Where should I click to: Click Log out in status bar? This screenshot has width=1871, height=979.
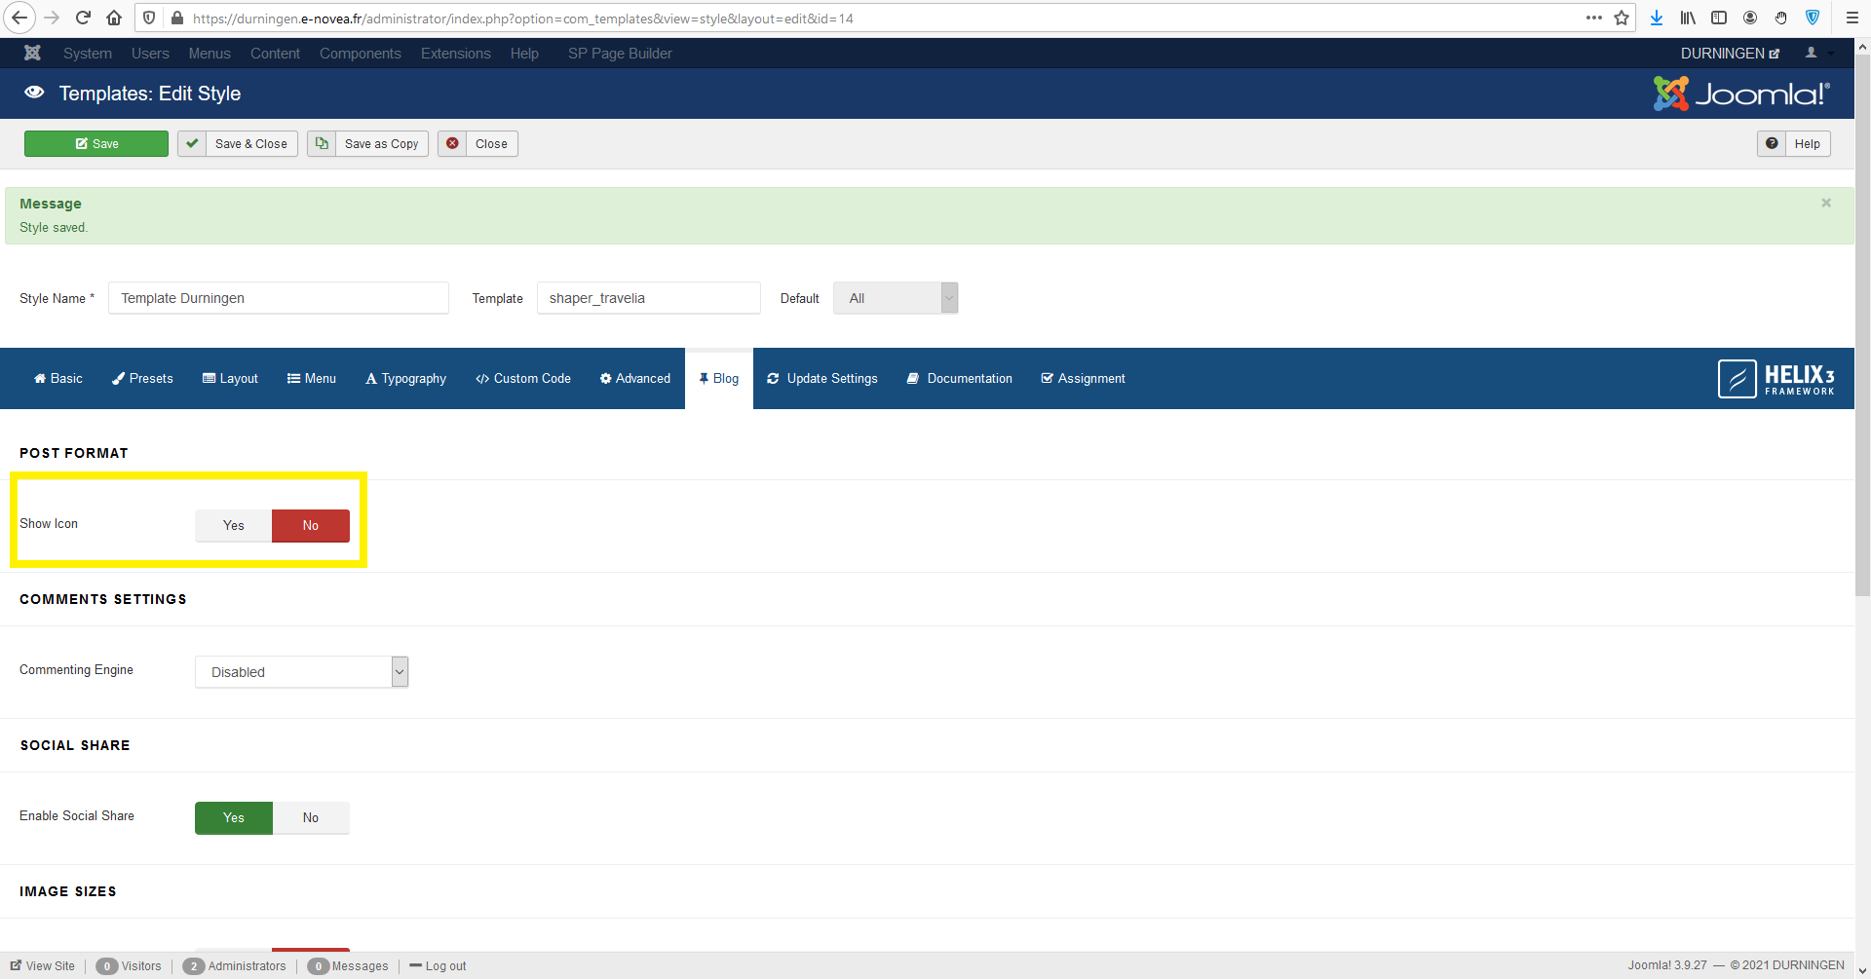(x=439, y=965)
